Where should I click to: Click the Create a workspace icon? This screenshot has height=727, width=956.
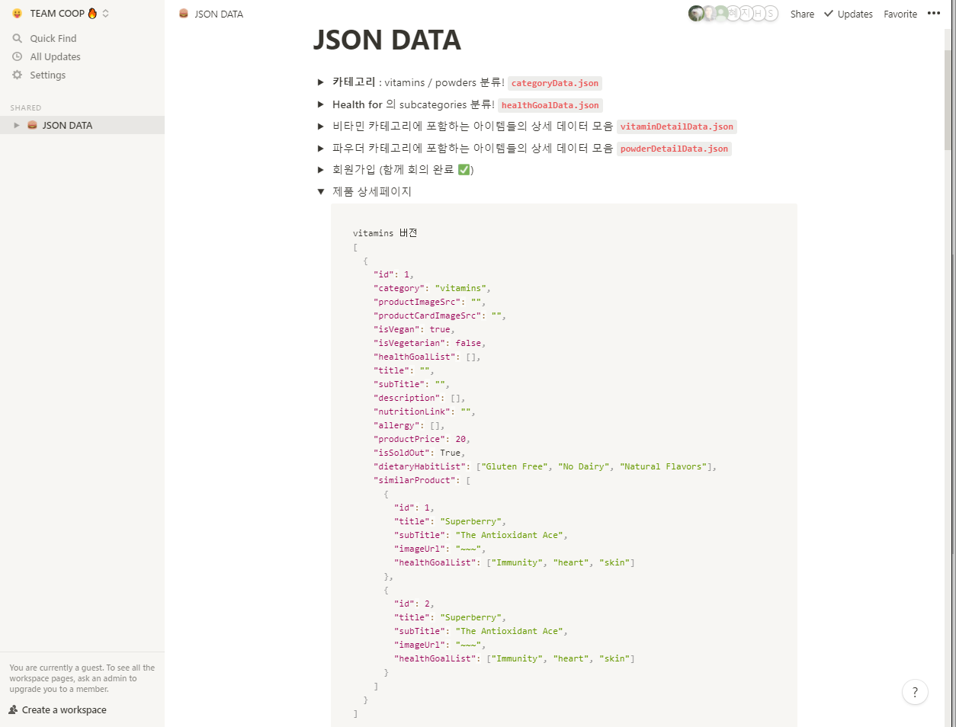coord(13,709)
